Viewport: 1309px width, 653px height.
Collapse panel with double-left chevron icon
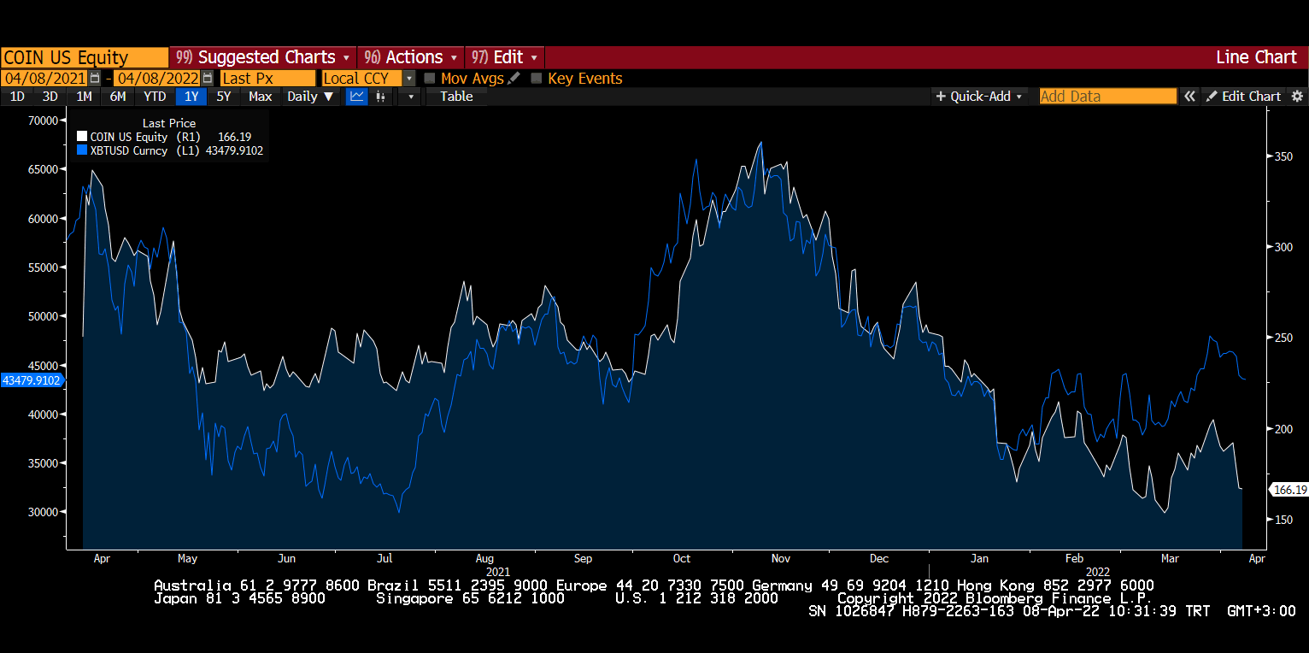coord(1189,97)
